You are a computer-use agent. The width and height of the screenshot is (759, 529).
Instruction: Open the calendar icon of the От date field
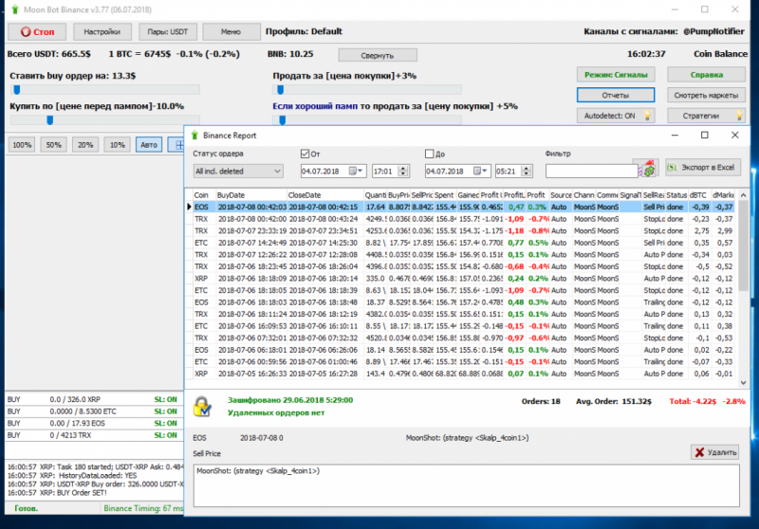coord(353,171)
